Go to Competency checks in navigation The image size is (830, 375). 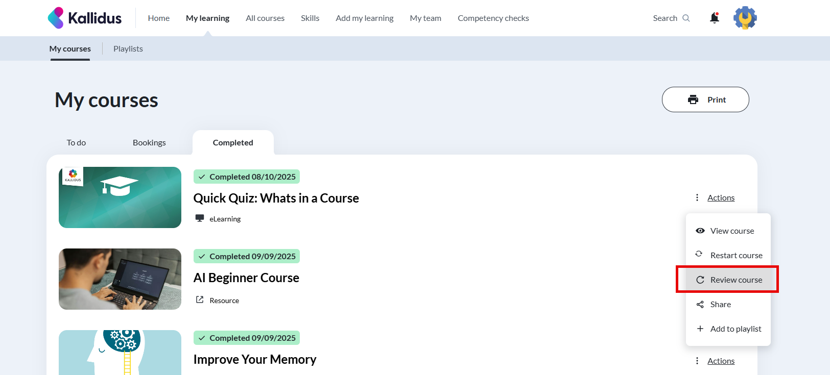click(x=493, y=18)
